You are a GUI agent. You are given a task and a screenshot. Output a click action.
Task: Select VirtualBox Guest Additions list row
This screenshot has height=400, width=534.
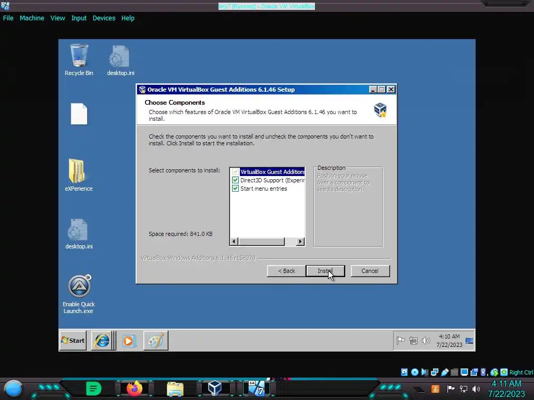(x=268, y=172)
